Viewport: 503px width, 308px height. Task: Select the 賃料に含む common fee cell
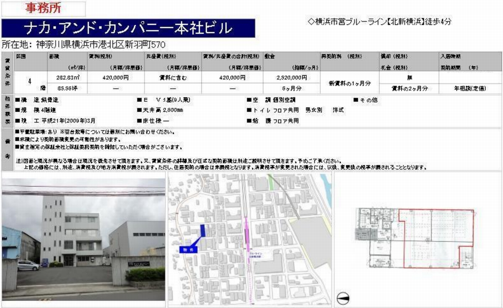point(173,77)
